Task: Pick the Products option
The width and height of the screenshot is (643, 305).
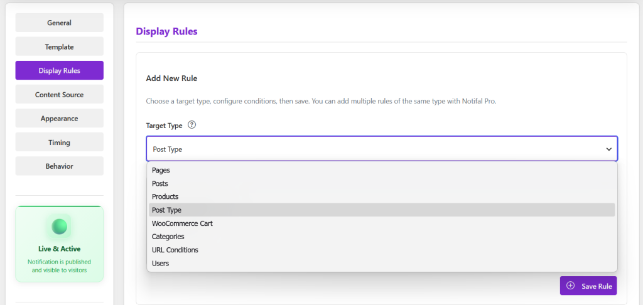Action: coord(382,197)
